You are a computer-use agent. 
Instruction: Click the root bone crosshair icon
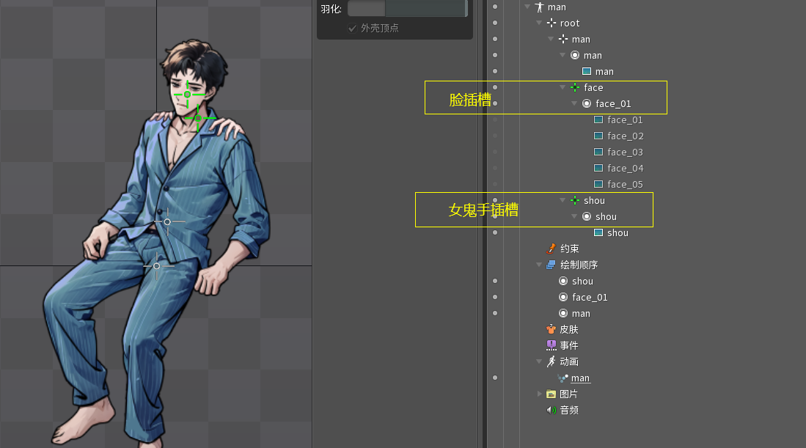coord(552,23)
